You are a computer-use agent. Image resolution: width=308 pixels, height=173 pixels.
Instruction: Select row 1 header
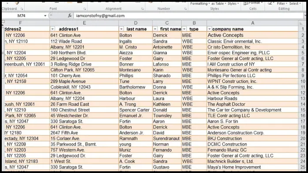[303, 29]
